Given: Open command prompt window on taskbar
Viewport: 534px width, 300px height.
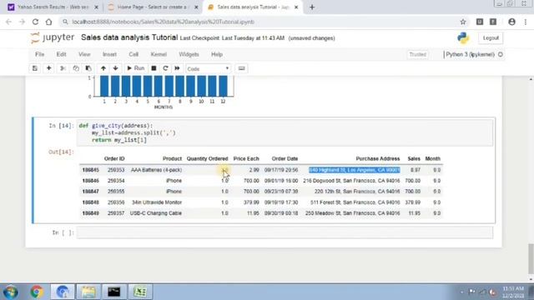Looking at the screenshot, I should [x=113, y=292].
